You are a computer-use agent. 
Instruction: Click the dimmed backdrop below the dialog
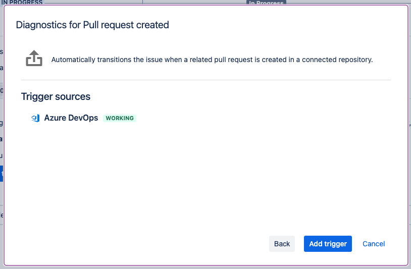click(202, 267)
